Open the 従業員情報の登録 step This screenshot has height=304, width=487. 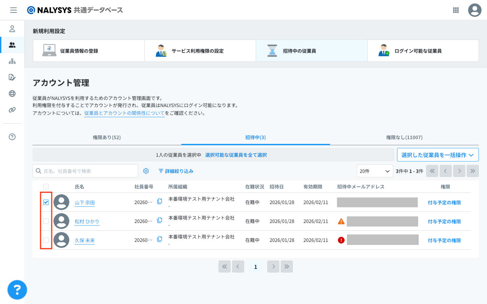pos(89,51)
